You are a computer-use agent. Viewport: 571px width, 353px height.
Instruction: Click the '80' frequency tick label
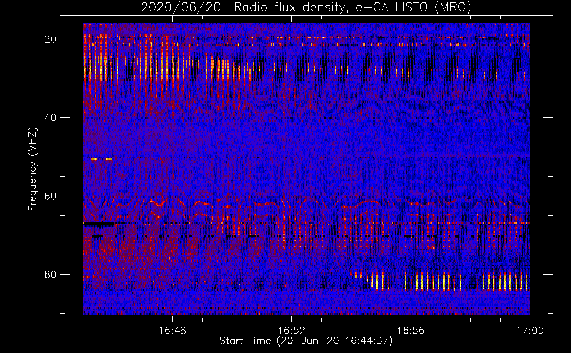51,275
